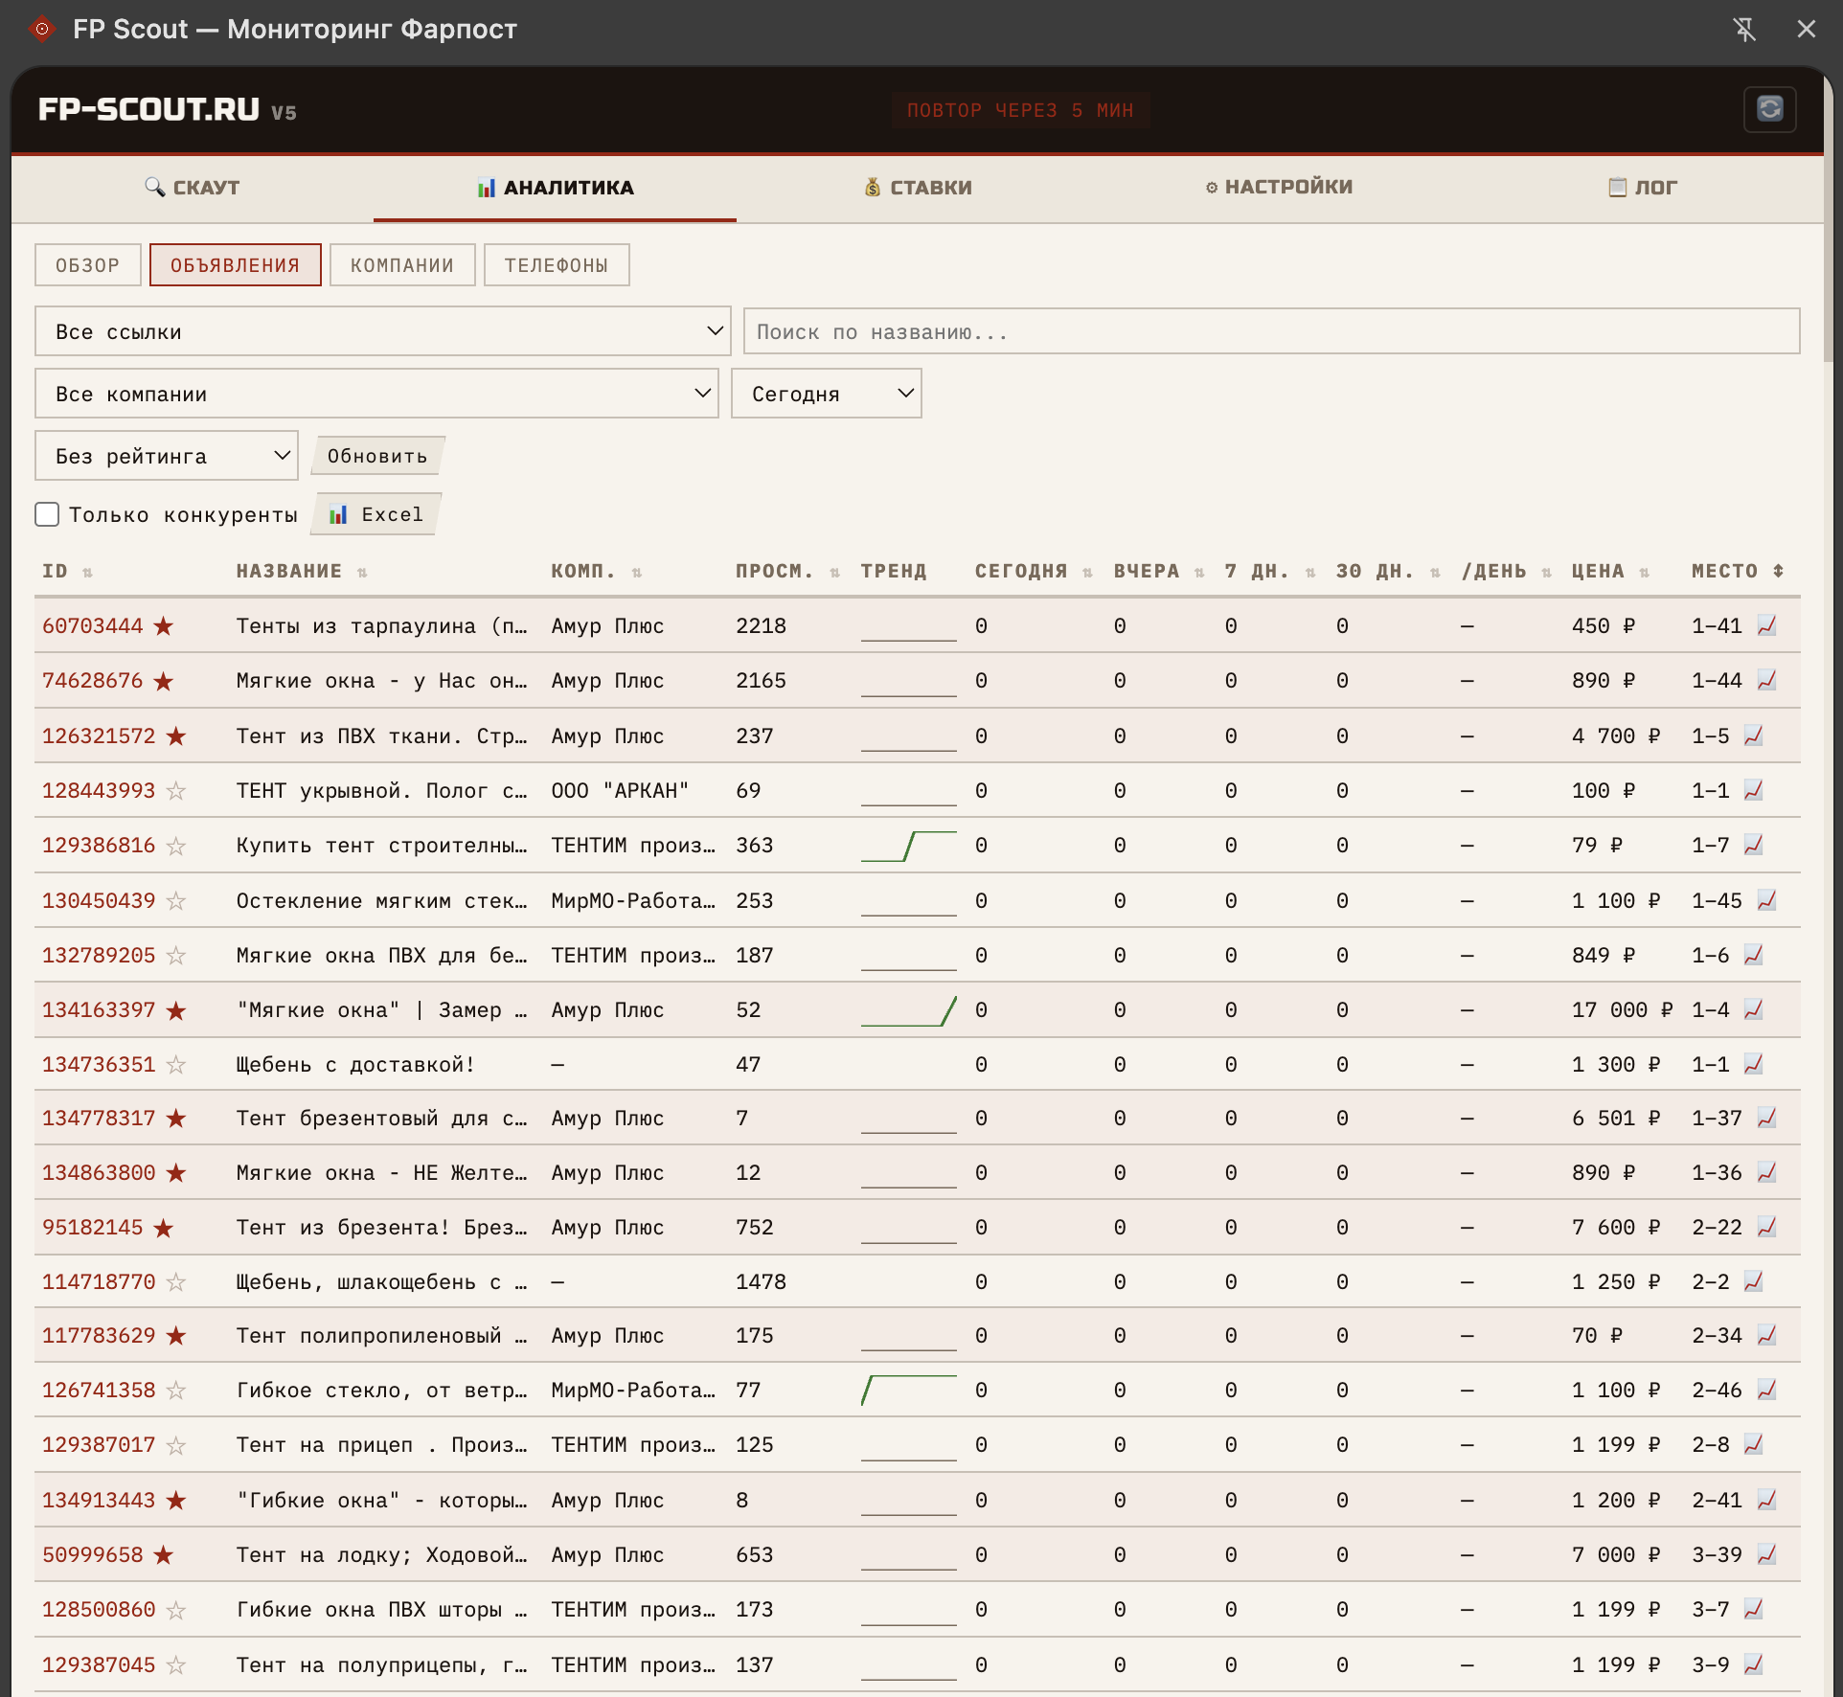The image size is (1843, 1697).
Task: Select the КОМПАНИИ sub-tab
Action: (x=402, y=265)
